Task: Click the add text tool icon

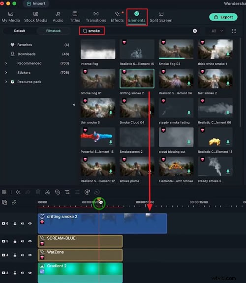Action: [x=67, y=192]
